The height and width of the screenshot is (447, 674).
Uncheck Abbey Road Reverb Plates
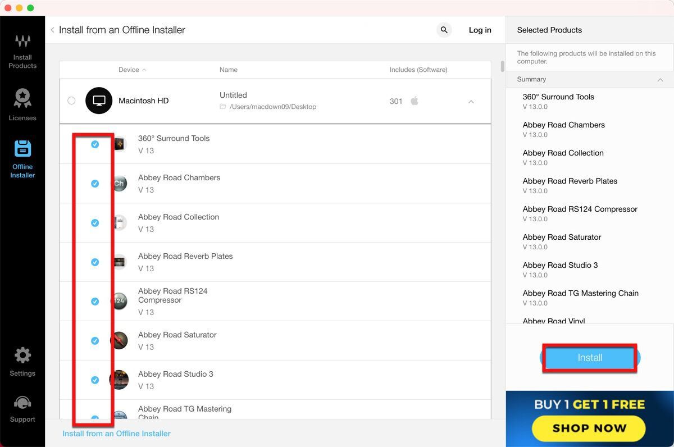tap(95, 262)
